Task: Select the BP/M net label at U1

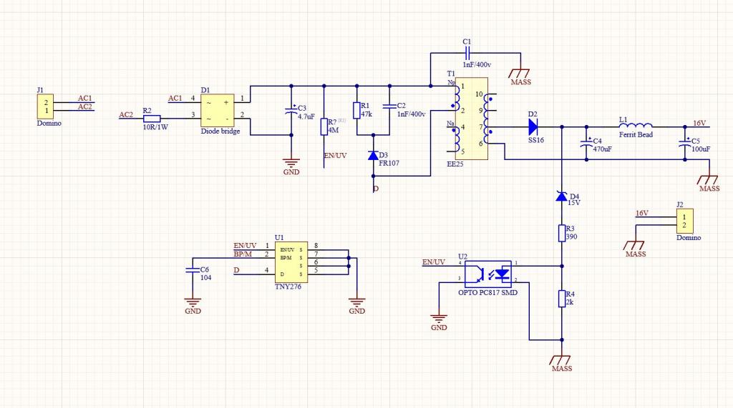Action: 243,254
